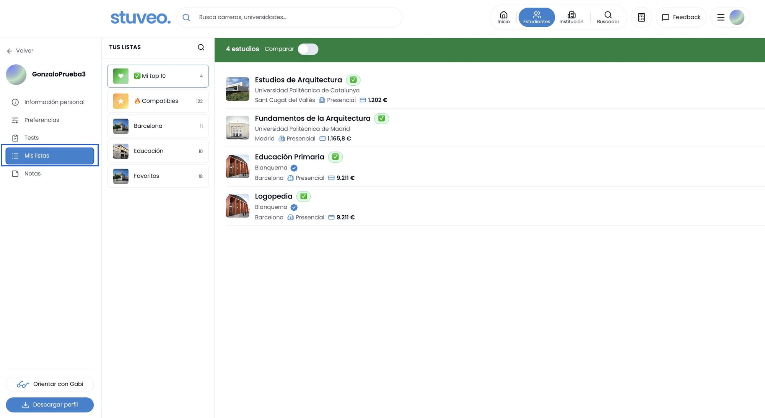Viewport: 765px width, 418px height.
Task: Open Estudios de Arquitectura study
Action: point(298,80)
